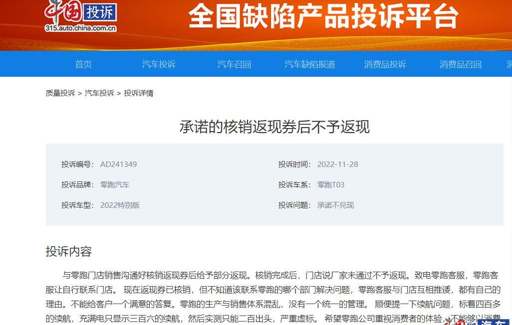
Task: Click the model value 2022特别版
Action: [x=120, y=205]
